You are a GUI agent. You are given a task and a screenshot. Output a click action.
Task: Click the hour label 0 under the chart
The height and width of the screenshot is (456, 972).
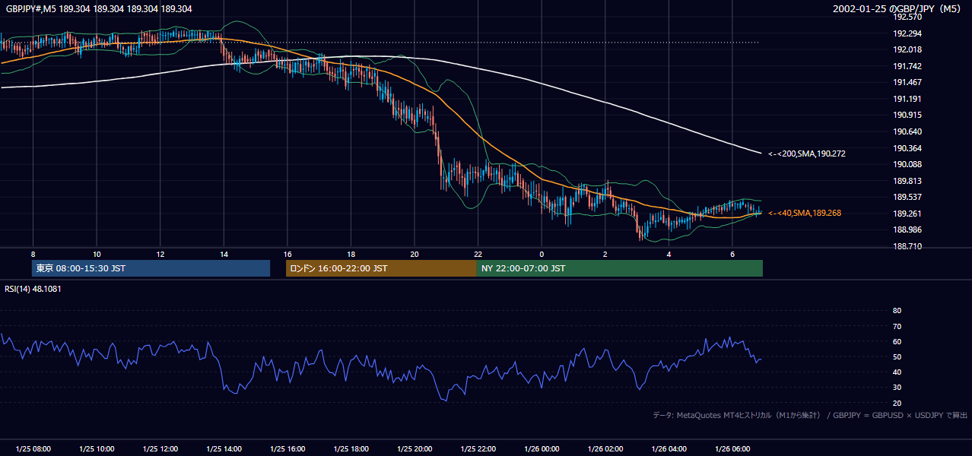542,254
